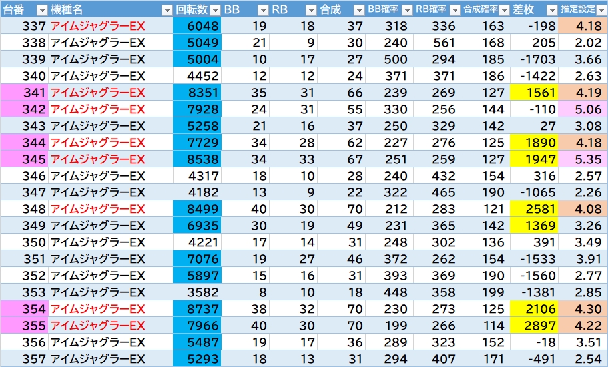
Task: Select the BB count 8 in row 353
Action: click(246, 292)
